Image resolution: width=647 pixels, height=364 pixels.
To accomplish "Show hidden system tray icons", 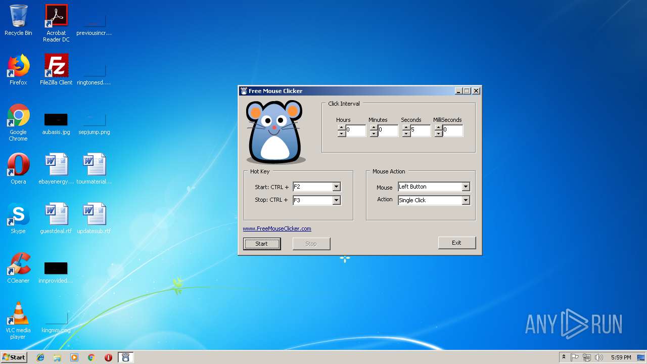I will coord(564,357).
